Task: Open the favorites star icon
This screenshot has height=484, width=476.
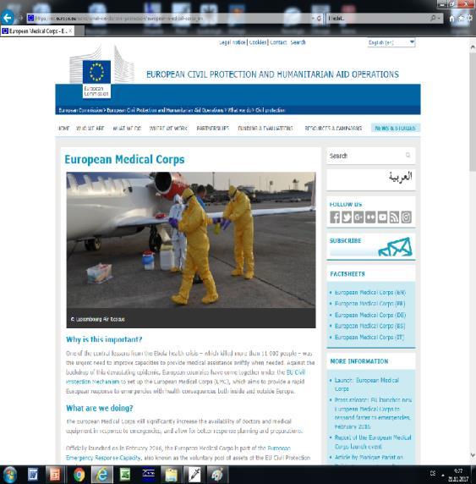Action: point(461,19)
